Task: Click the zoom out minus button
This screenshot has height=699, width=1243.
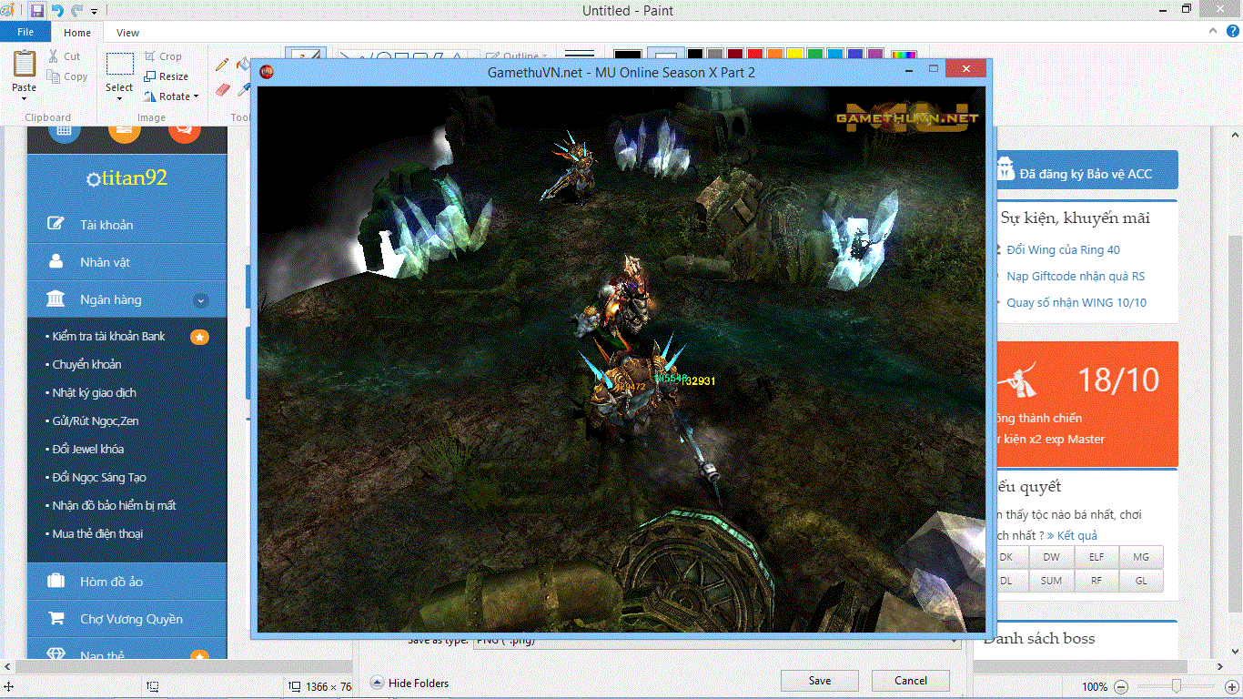Action: click(x=1121, y=687)
